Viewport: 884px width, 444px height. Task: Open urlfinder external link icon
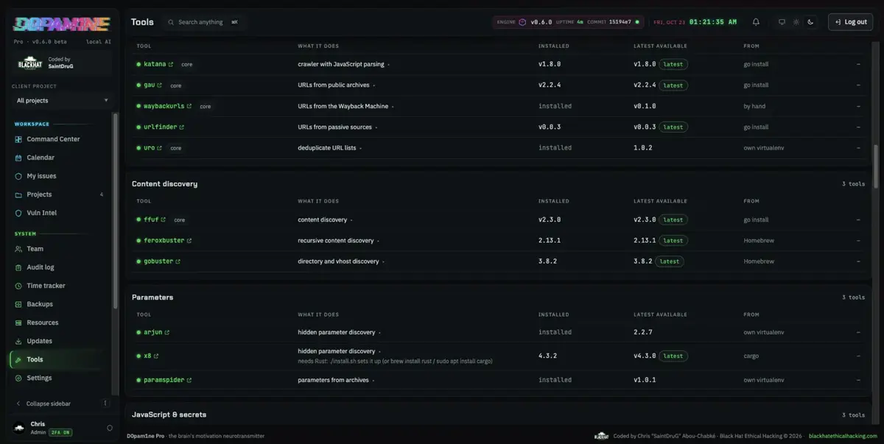coord(182,127)
